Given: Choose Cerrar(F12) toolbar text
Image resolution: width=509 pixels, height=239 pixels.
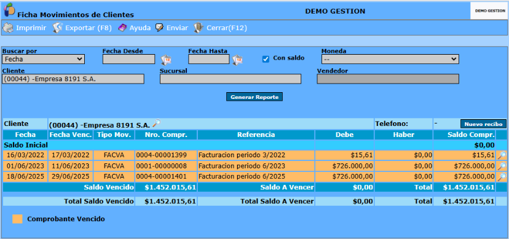Looking at the screenshot, I should tap(227, 28).
